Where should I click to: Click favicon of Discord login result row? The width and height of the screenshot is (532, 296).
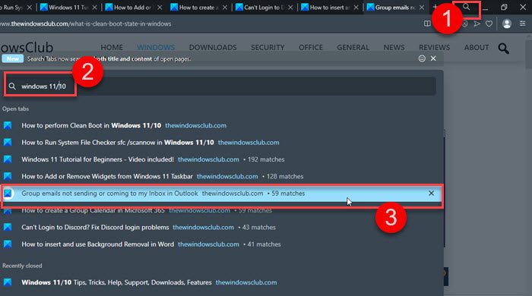[8, 227]
